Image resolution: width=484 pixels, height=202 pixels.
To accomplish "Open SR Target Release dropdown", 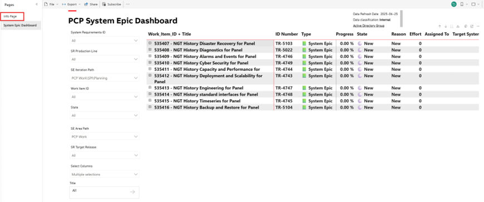I will click(x=105, y=155).
